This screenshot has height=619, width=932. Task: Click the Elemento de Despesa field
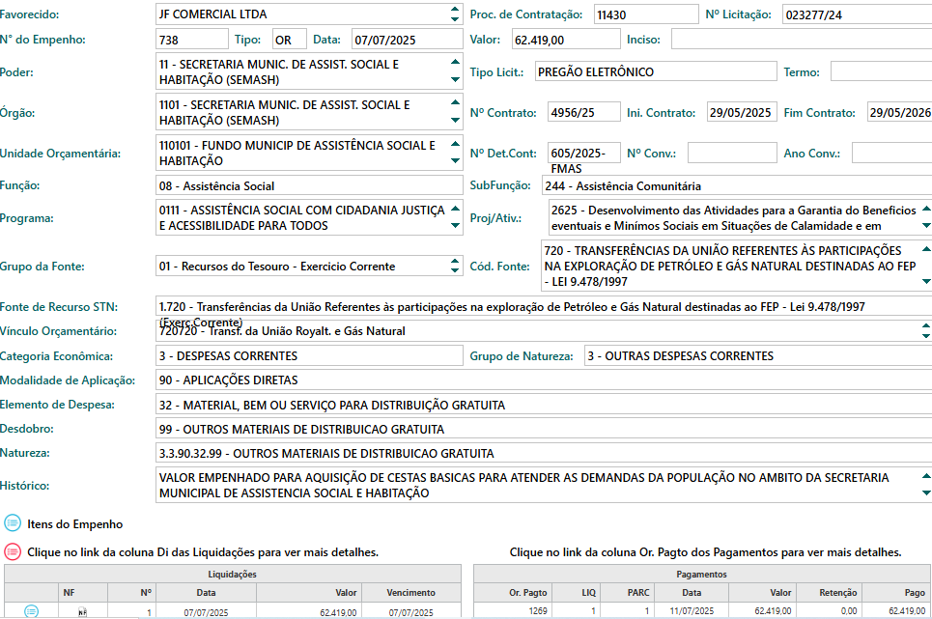pyautogui.click(x=544, y=404)
